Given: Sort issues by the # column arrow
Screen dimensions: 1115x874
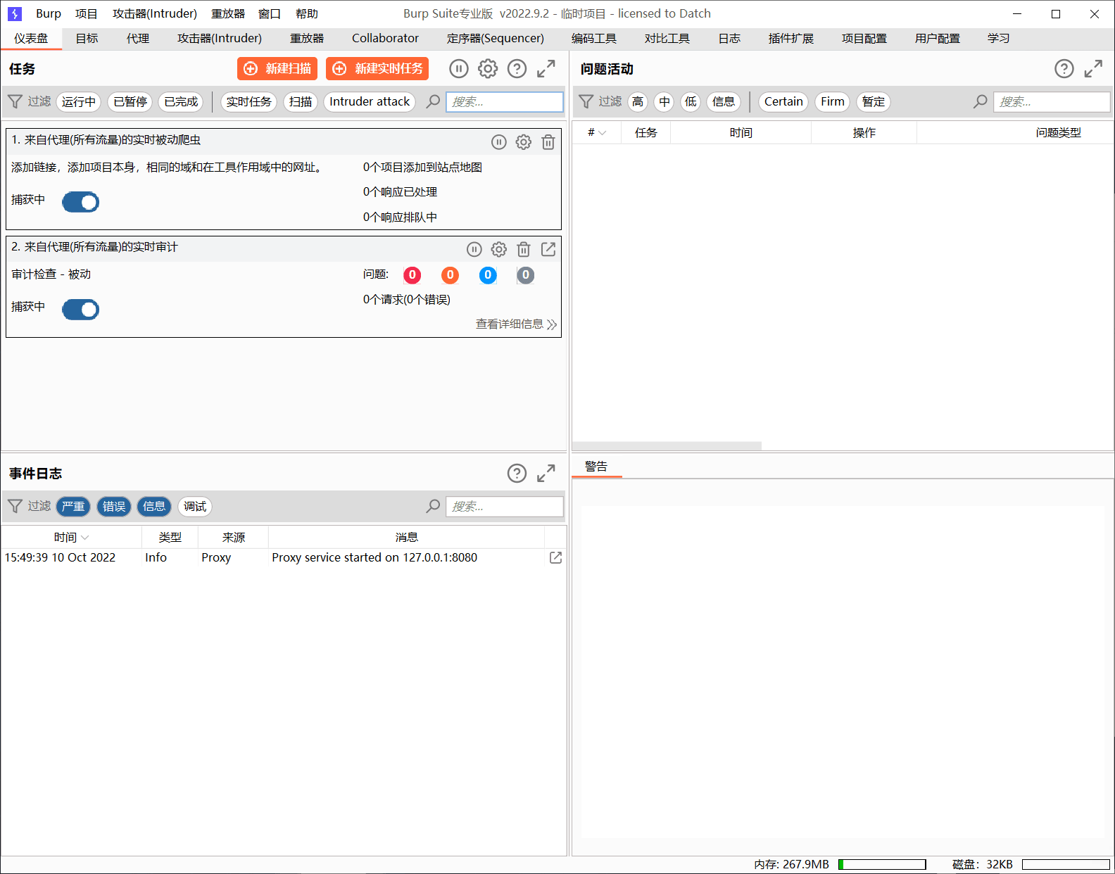Looking at the screenshot, I should coord(603,133).
